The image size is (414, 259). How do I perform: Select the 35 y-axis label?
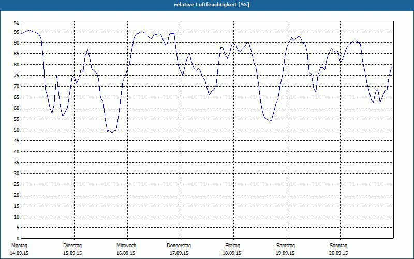pyautogui.click(x=17, y=163)
